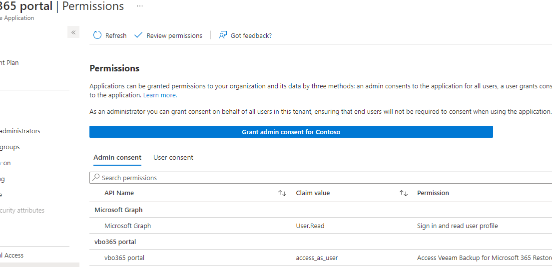Open the Conditional Access sidebar item
The height and width of the screenshot is (267, 552).
pyautogui.click(x=11, y=256)
